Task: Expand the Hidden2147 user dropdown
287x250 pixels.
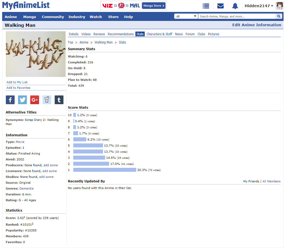Action: pos(259,6)
